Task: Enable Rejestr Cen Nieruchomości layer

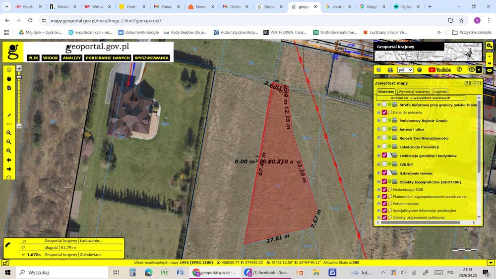Action: [x=384, y=138]
